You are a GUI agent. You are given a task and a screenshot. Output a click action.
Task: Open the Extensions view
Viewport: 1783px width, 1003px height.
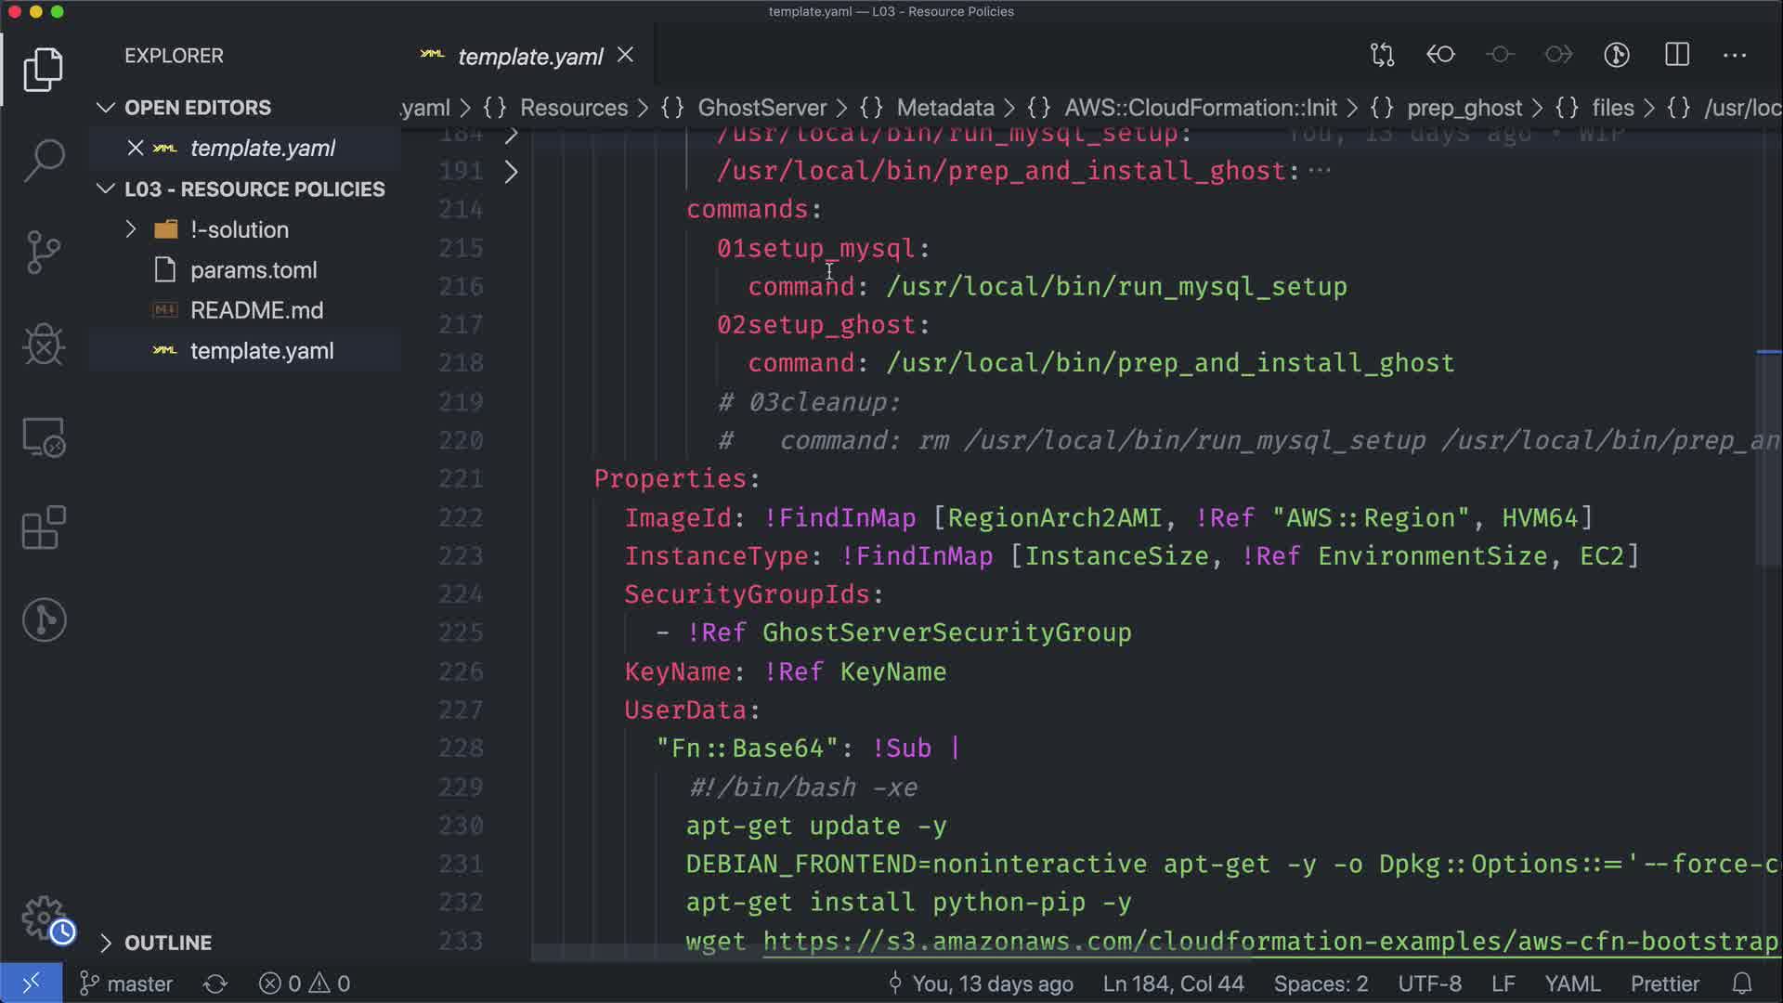tap(44, 528)
